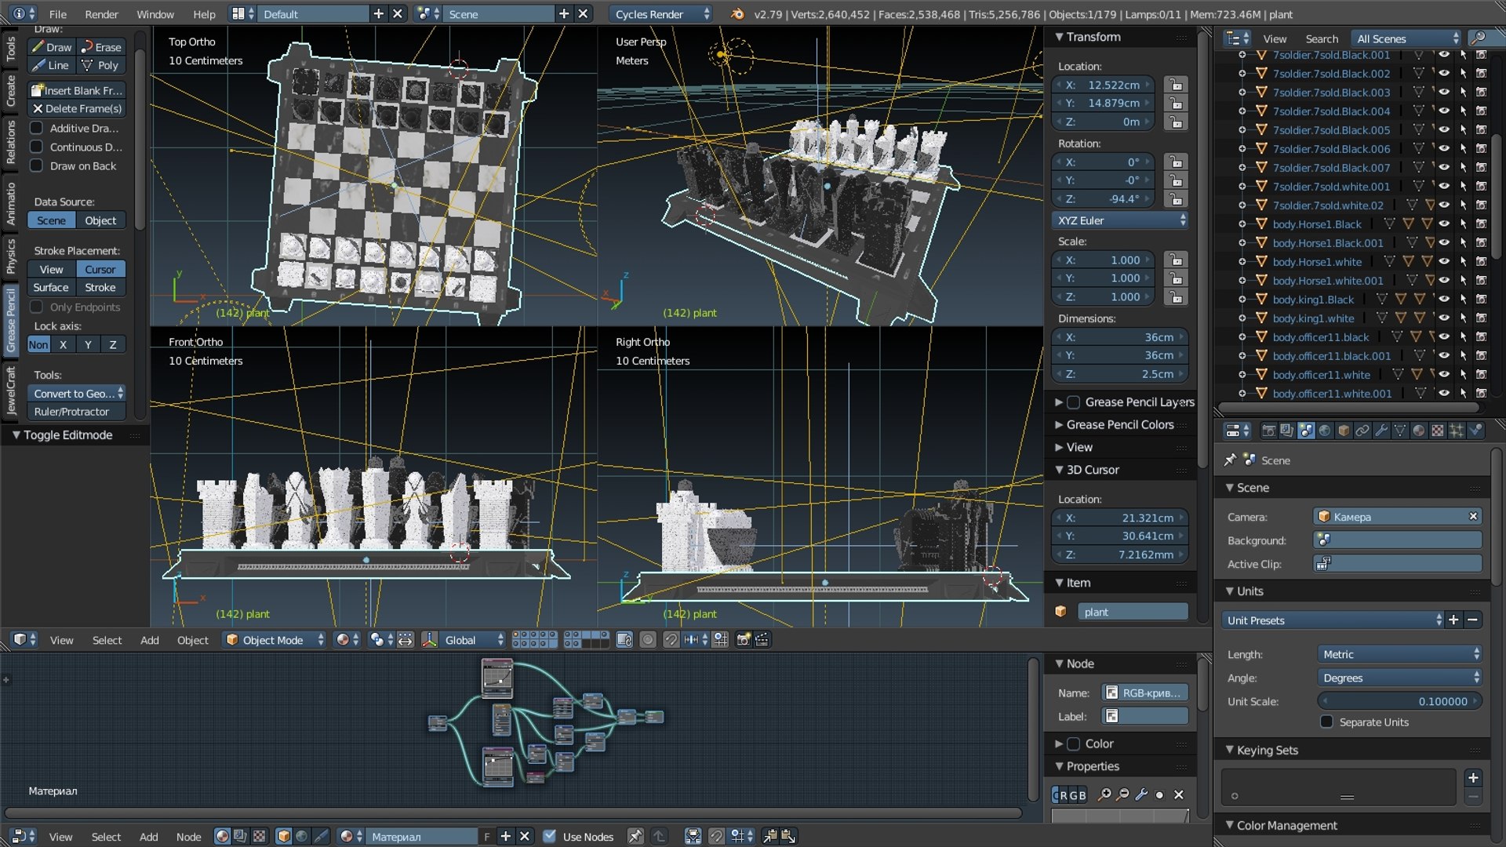Open the Material properties tab (sphere icon)
The image size is (1506, 847).
[1419, 431]
